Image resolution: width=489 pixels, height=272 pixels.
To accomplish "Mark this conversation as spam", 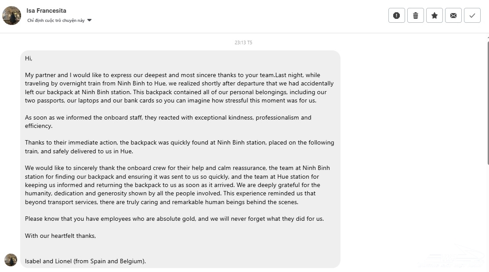I will coord(396,16).
